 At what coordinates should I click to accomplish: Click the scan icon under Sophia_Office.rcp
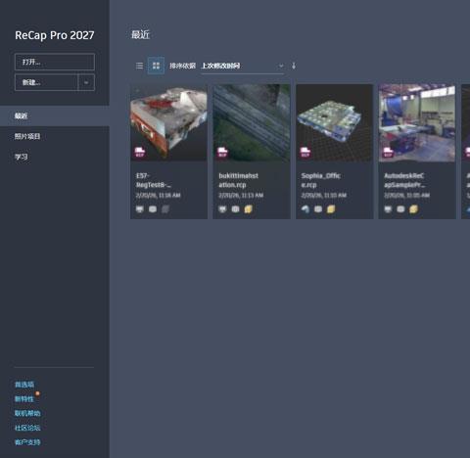point(305,209)
